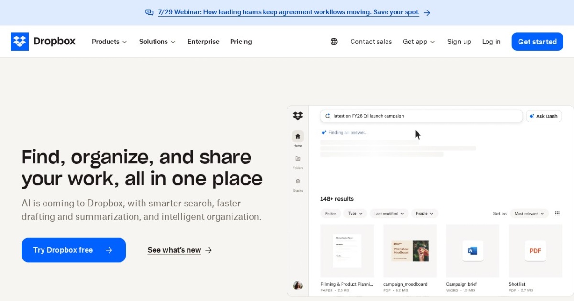Click the PDF icon on Shot list
The width and height of the screenshot is (574, 301).
click(535, 250)
